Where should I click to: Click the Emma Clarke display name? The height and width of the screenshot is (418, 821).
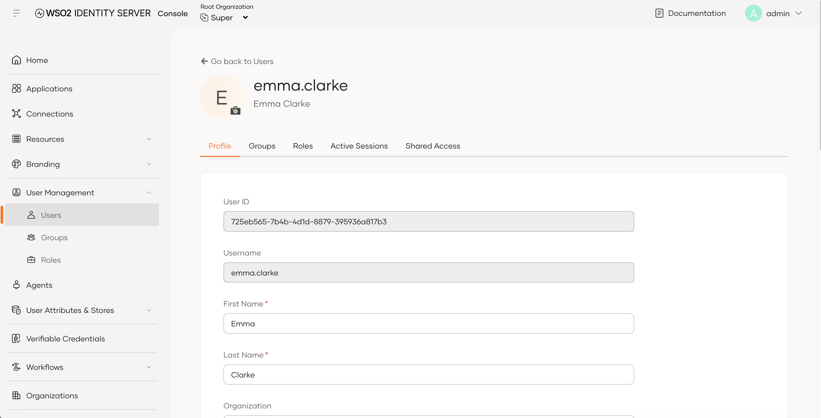click(282, 103)
